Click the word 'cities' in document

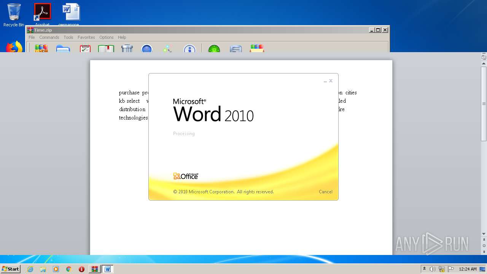pos(351,93)
